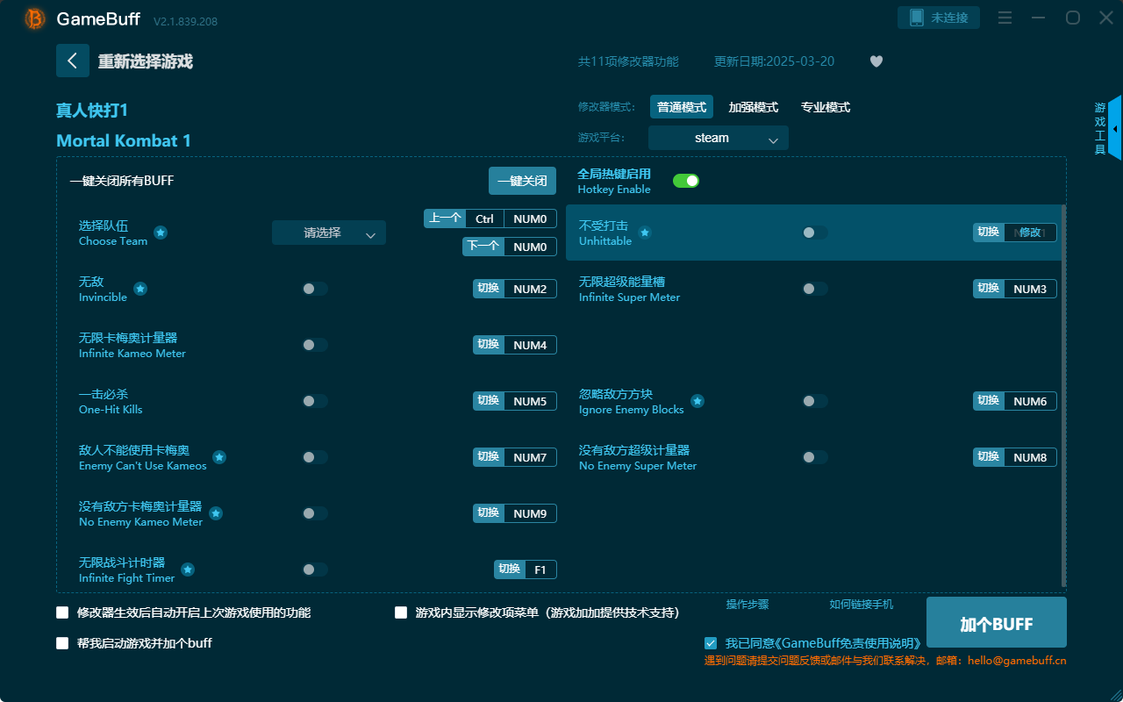Viewport: 1123px width, 702px height.
Task: Uncheck the GameBuff usage agreement checkbox
Action: click(x=711, y=642)
